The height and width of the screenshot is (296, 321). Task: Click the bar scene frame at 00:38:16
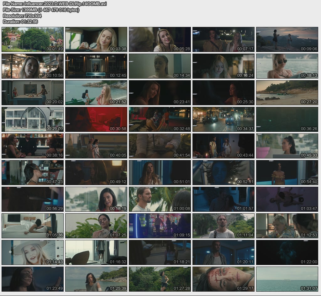coord(33,146)
